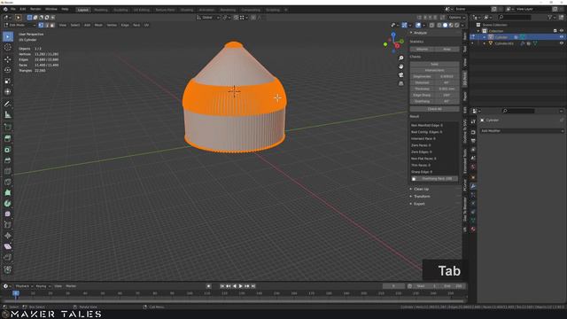Enable face select mode
This screenshot has width=567, height=319.
pyautogui.click(x=52, y=25)
